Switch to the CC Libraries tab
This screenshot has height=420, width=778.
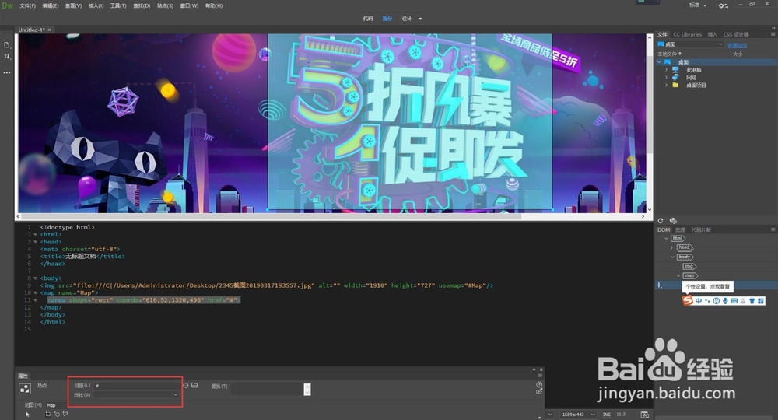point(687,34)
